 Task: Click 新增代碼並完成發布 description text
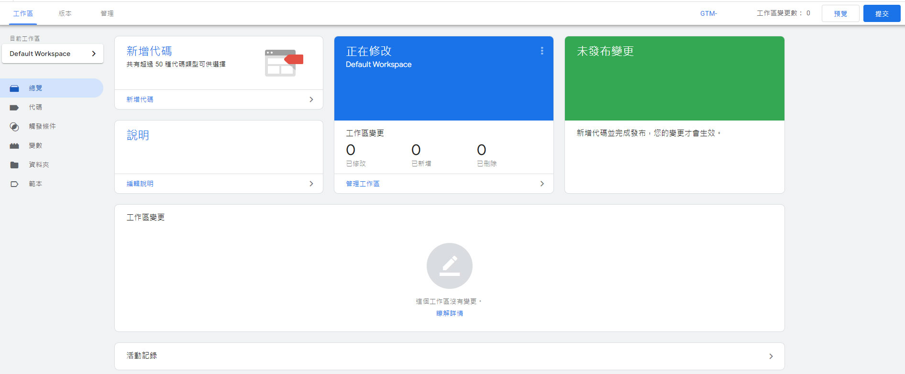[x=649, y=133]
